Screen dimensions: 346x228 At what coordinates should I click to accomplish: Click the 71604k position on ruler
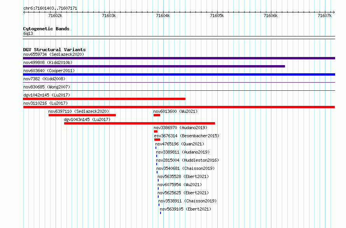163,16
